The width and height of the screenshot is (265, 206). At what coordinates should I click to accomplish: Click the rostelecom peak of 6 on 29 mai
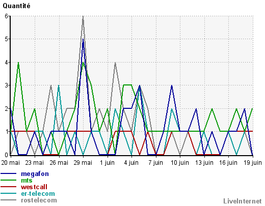(83, 16)
